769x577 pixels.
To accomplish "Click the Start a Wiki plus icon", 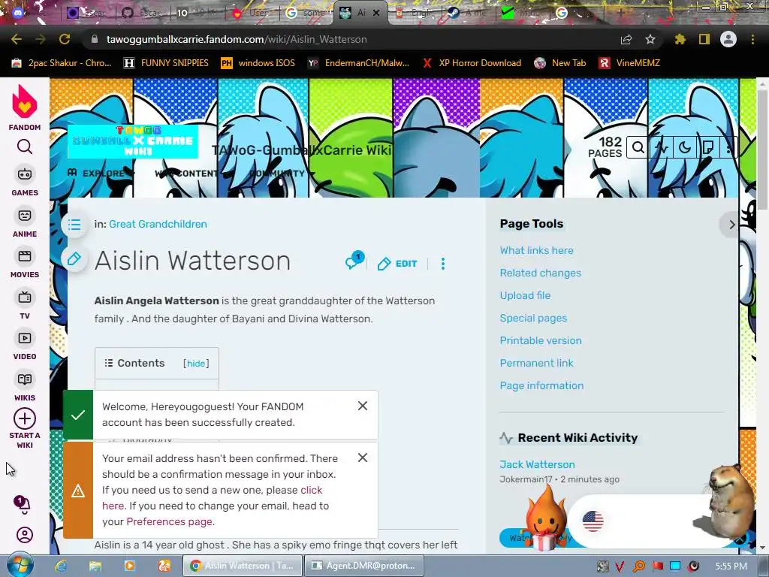I will [x=25, y=418].
